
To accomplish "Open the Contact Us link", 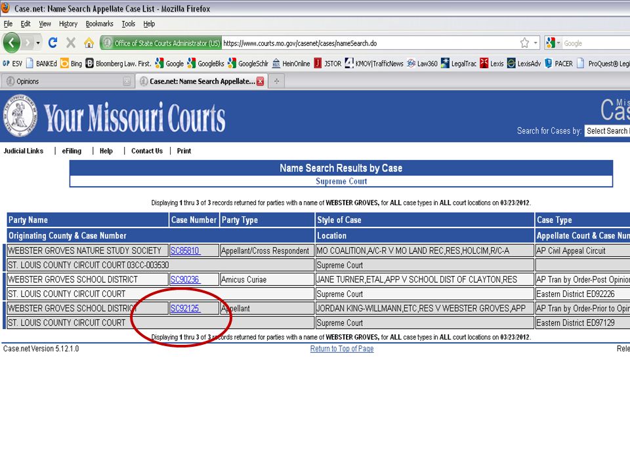I will pos(147,151).
